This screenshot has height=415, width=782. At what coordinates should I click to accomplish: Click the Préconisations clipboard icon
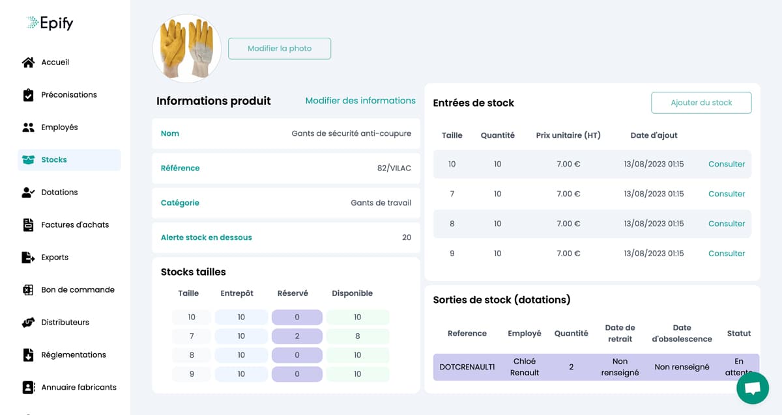pyautogui.click(x=28, y=95)
